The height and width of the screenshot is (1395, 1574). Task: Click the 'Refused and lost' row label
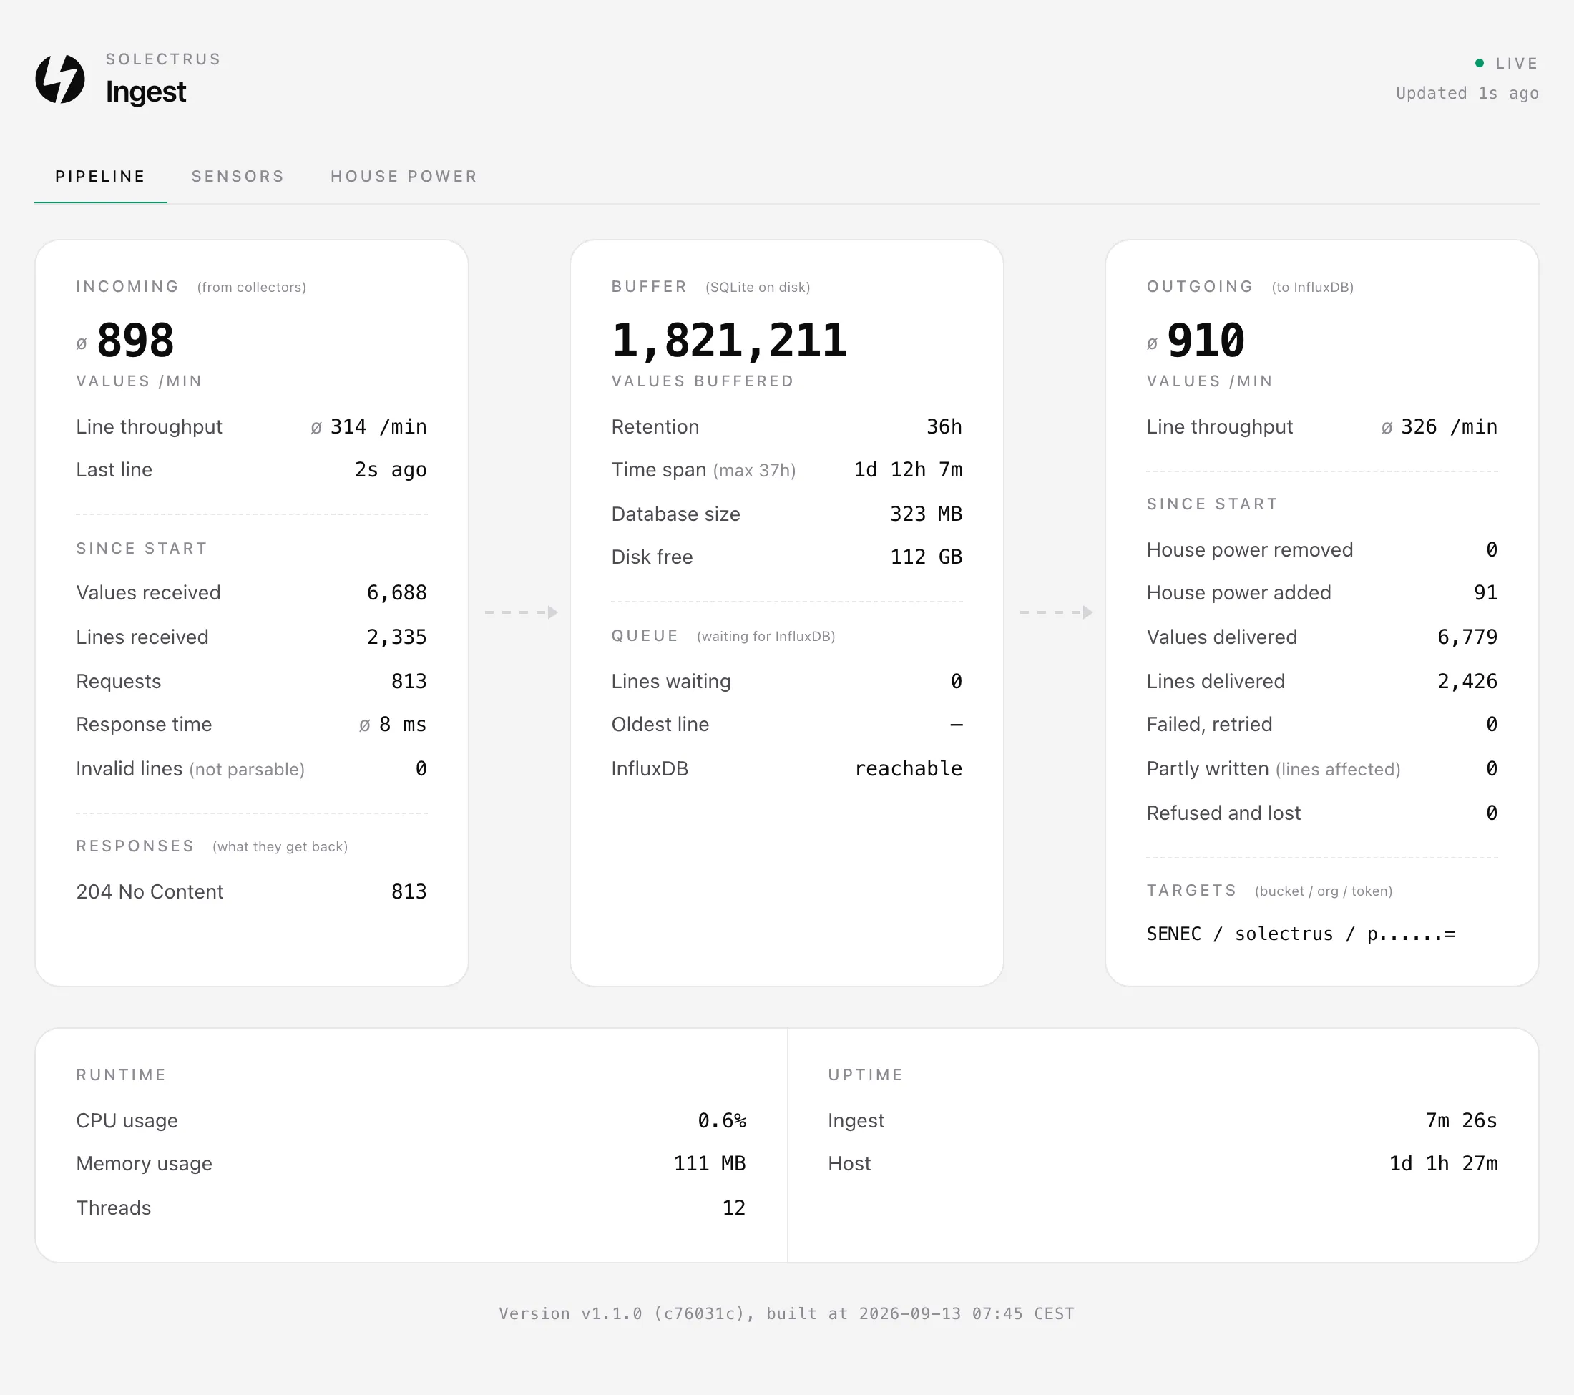click(x=1223, y=813)
